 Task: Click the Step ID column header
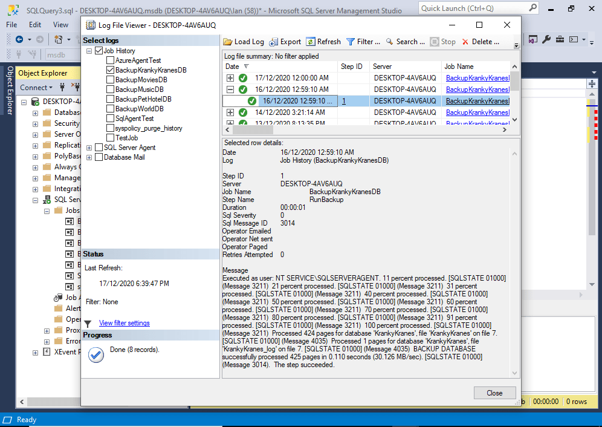[353, 67]
